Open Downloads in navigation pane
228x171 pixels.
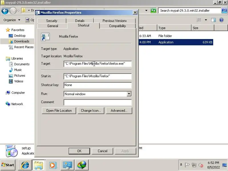click(19, 41)
